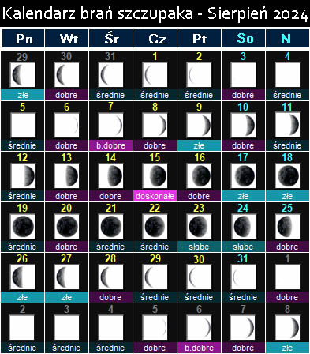
Task: Select the 'Cz' Thursday column header
Action: (155, 39)
